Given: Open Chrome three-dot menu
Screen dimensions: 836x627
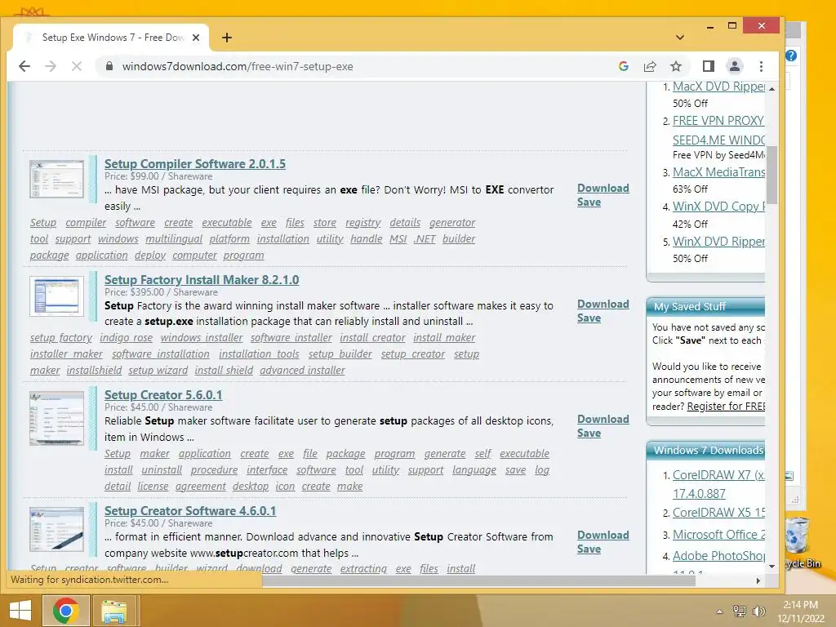Looking at the screenshot, I should [x=762, y=66].
